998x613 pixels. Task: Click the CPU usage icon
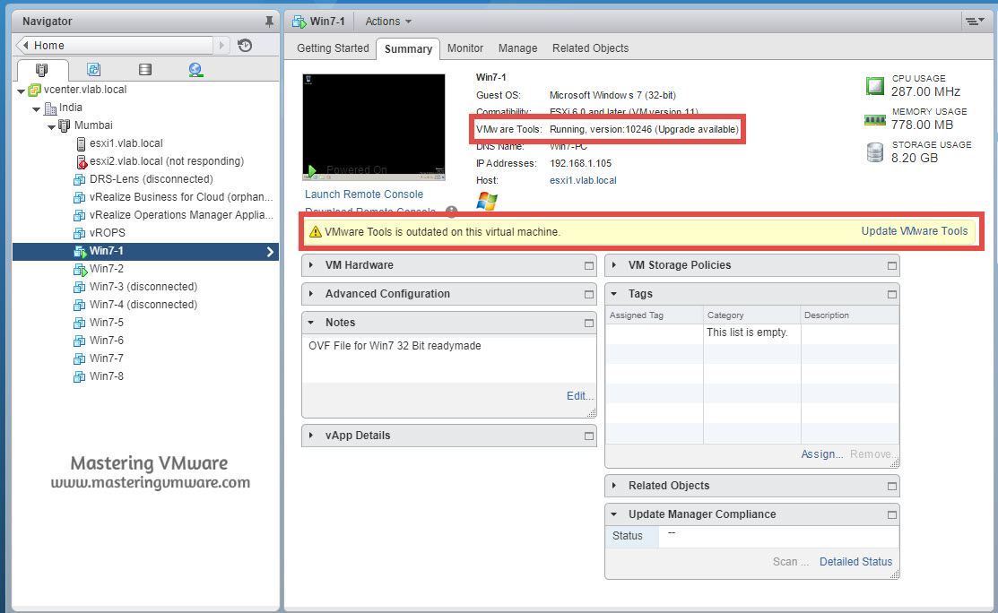[x=875, y=86]
